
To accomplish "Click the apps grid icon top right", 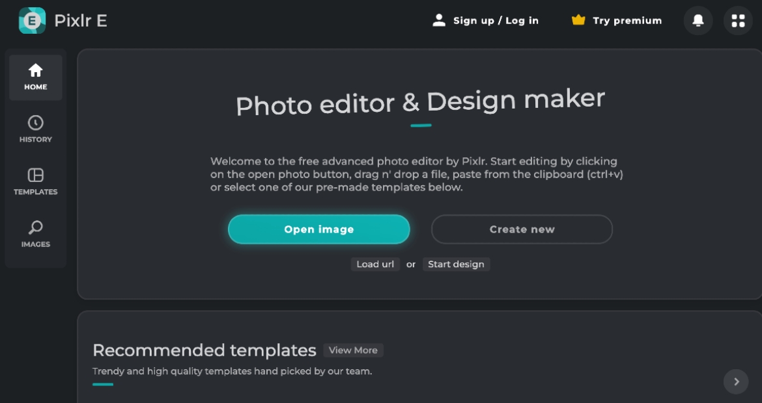I will [738, 20].
